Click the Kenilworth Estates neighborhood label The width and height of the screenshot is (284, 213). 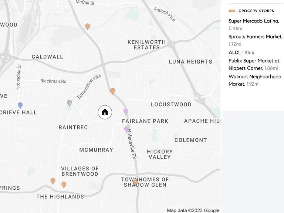144,44
